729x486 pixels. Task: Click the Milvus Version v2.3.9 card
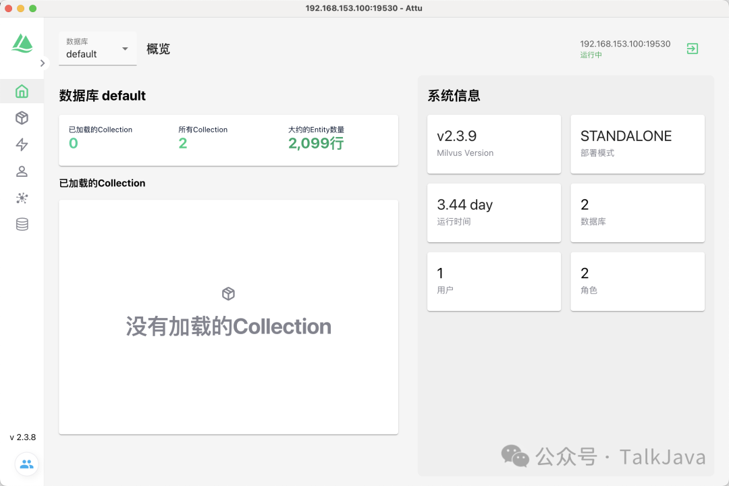[493, 144]
